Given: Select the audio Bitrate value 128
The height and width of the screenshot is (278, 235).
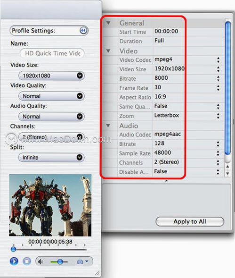Looking at the screenshot, I should (x=159, y=143).
